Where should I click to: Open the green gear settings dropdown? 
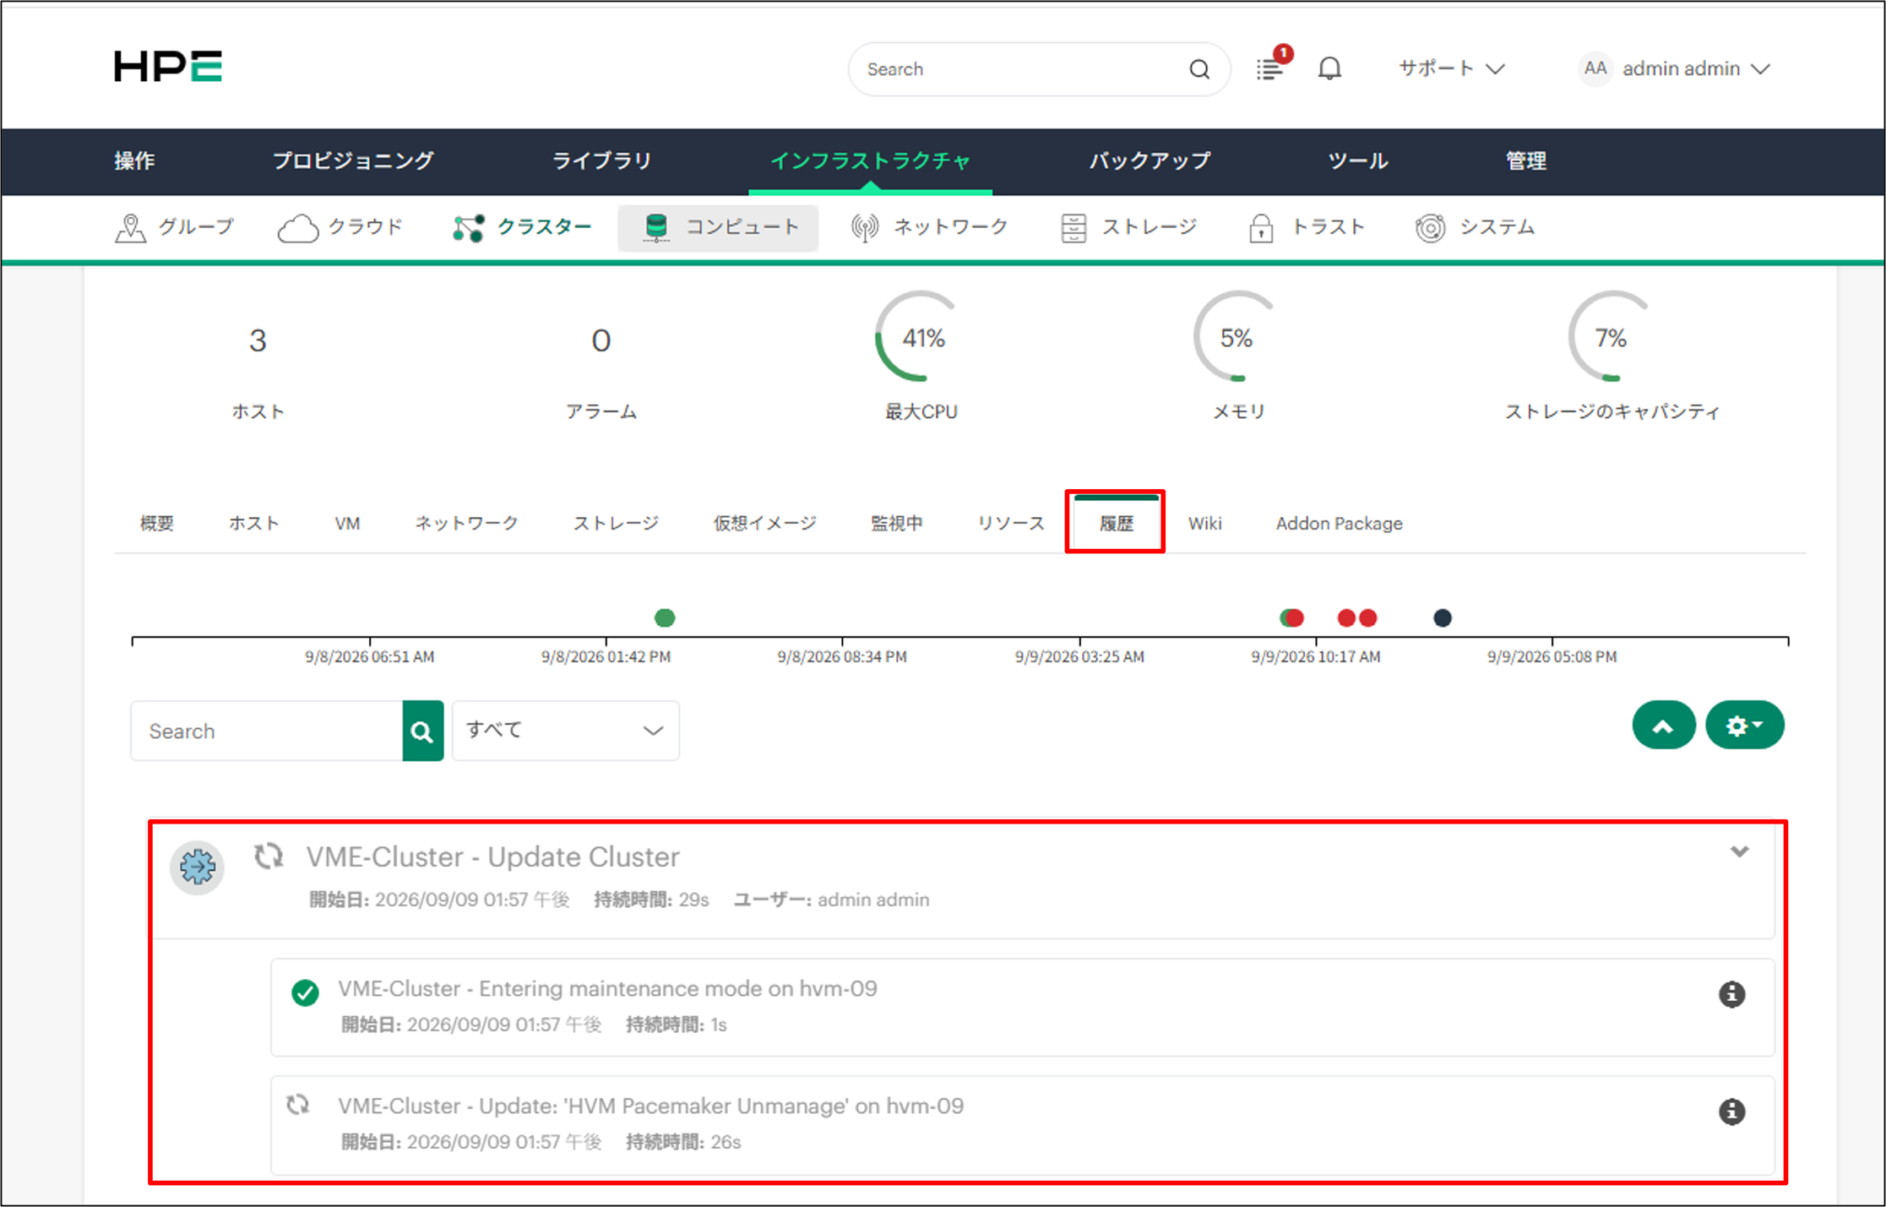pyautogui.click(x=1744, y=726)
